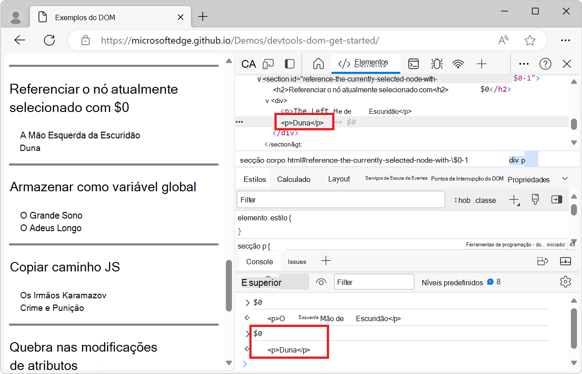Close the Exemplos do DOM tab
582x374 pixels.
[180, 17]
